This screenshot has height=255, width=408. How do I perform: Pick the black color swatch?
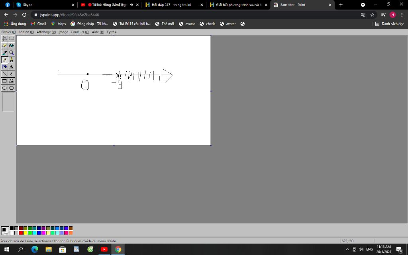pyautogui.click(x=12, y=228)
